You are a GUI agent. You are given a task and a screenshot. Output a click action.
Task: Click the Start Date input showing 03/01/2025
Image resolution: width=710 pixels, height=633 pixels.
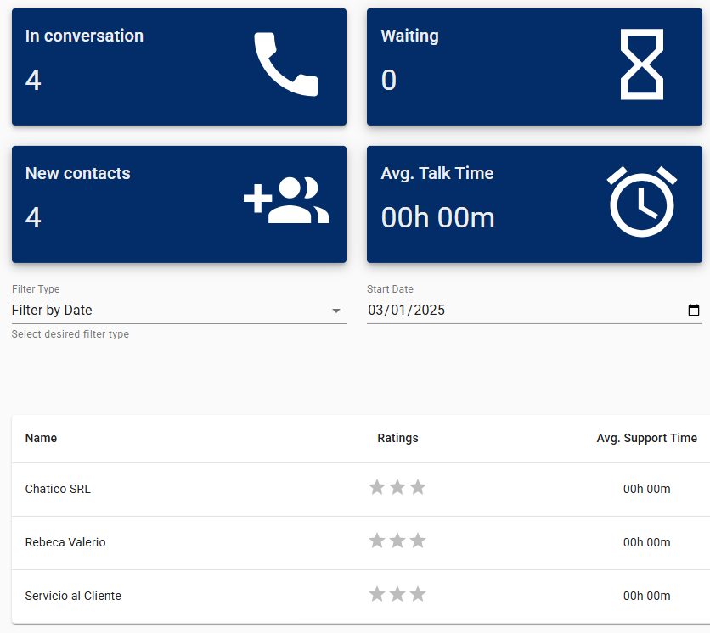(x=534, y=311)
